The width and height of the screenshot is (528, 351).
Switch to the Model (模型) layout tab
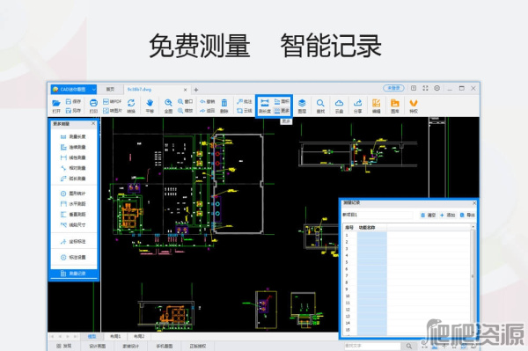pyautogui.click(x=92, y=336)
